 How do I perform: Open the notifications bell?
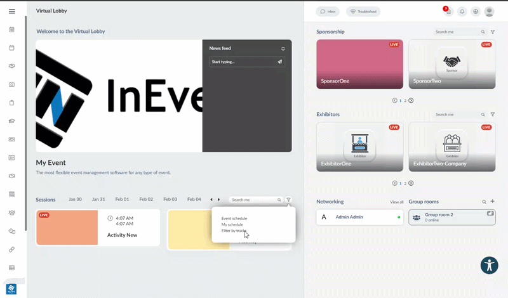pyautogui.click(x=462, y=11)
